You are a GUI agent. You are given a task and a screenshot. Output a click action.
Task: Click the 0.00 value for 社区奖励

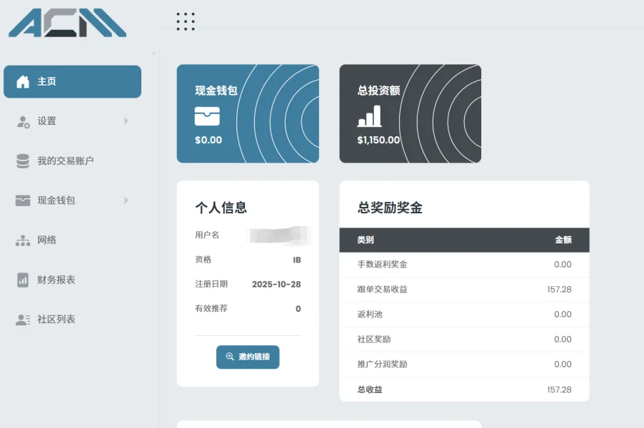point(563,340)
